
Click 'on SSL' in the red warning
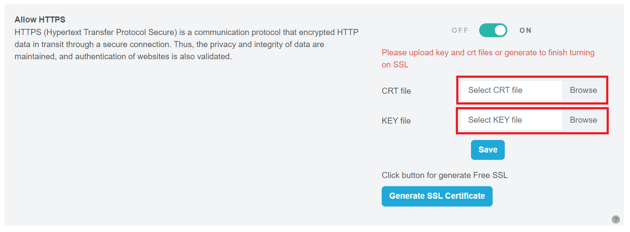point(395,65)
